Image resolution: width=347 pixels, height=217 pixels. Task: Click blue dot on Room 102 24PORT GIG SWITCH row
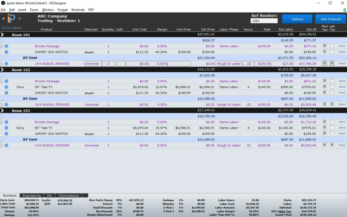[x=6, y=93]
